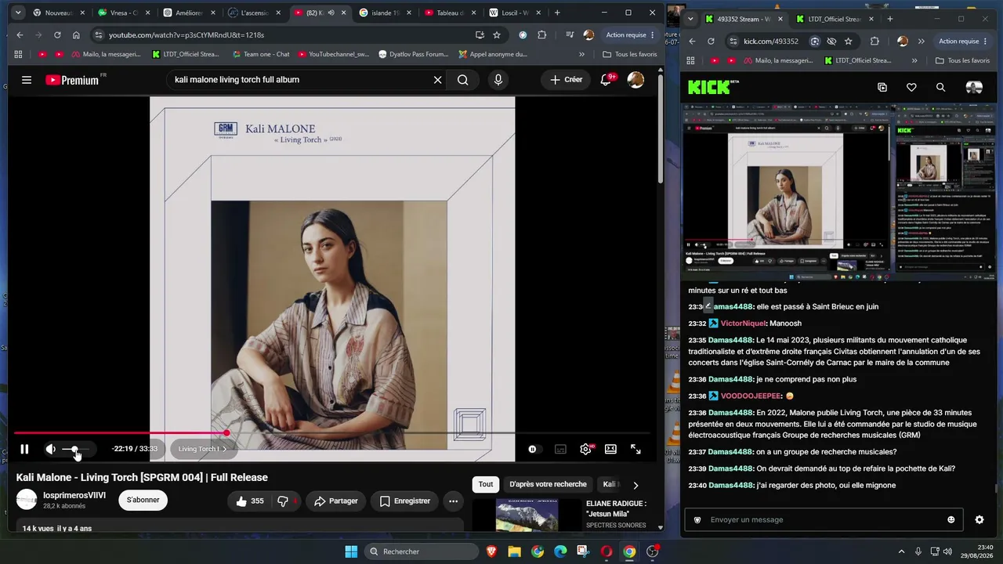Launch Brave browser from the taskbar

pyautogui.click(x=491, y=551)
